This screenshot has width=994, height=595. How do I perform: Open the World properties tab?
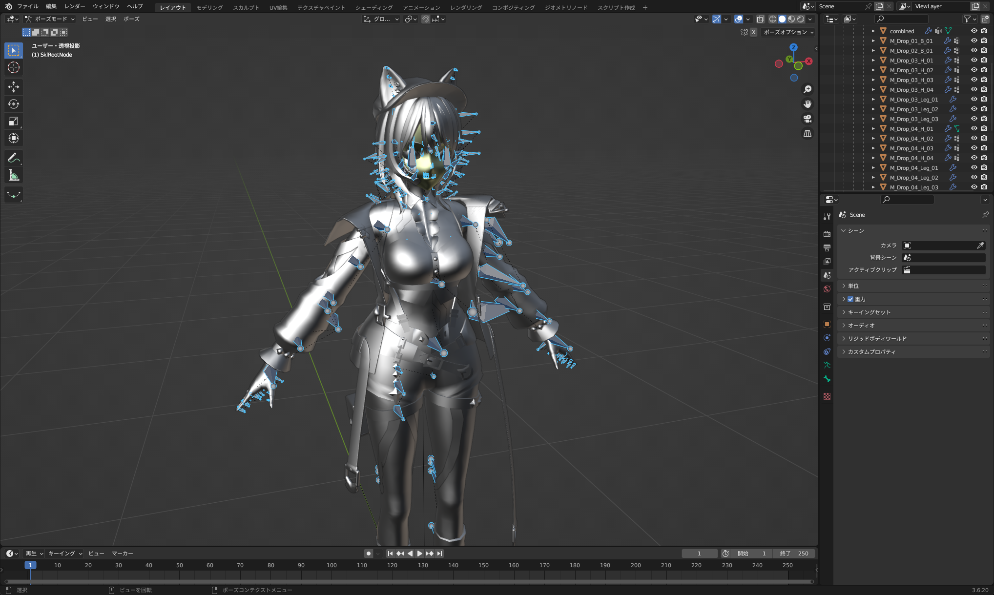tap(827, 289)
